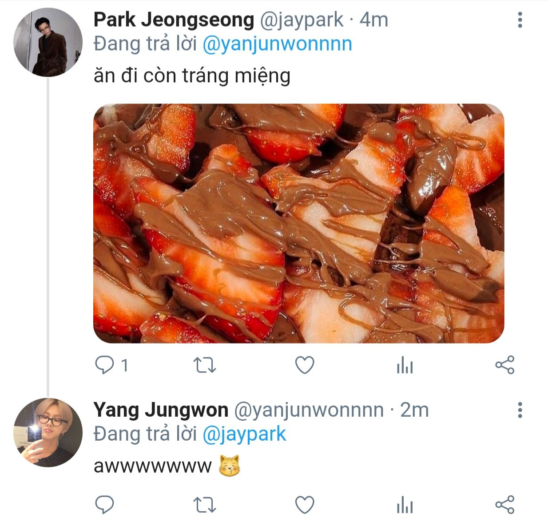Click the Yang Jungwon display name
This screenshot has width=548, height=525.
161,410
